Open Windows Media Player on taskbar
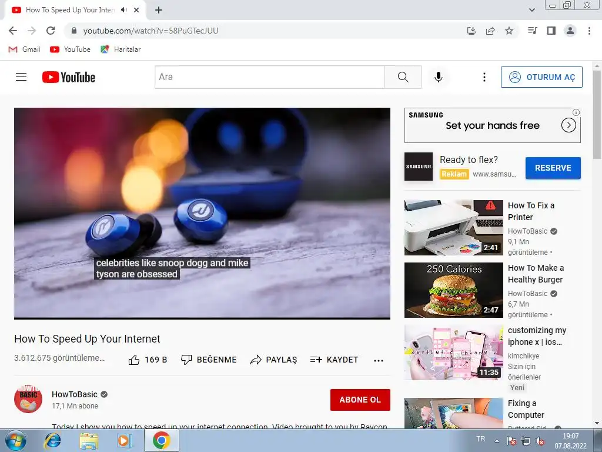The width and height of the screenshot is (602, 452). coord(124,440)
